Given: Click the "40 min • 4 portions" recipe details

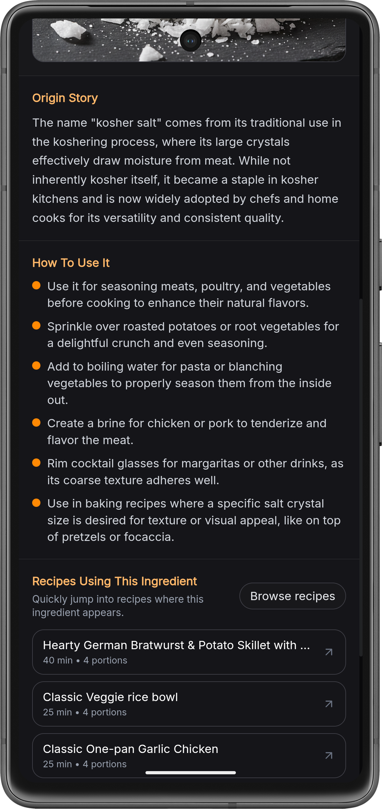Looking at the screenshot, I should click(x=85, y=660).
